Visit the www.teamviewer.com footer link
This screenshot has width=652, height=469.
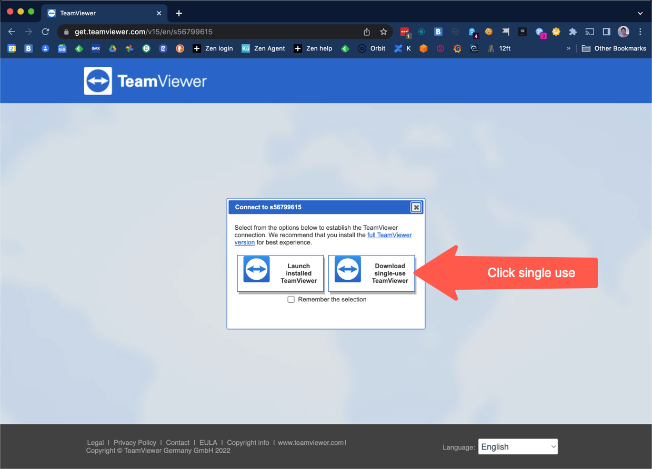pos(311,443)
